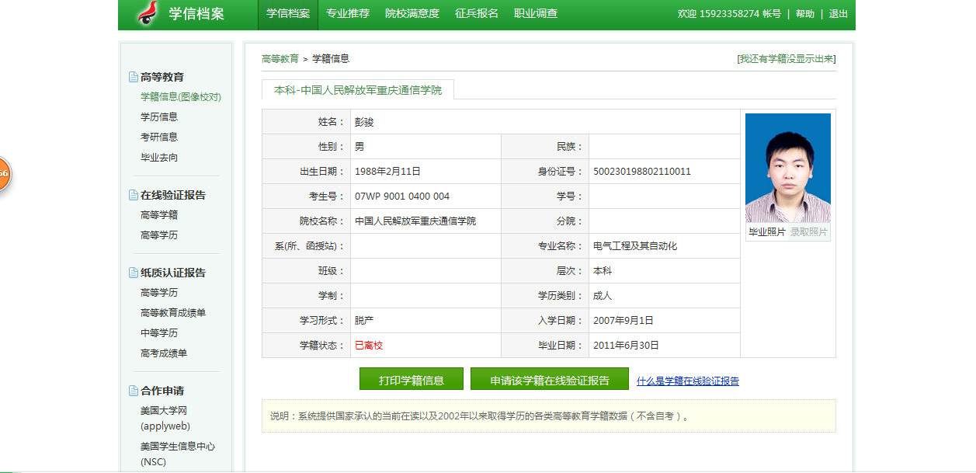The width and height of the screenshot is (976, 473).
Task: Click the orange round badge at left edge
Action: [x=2, y=173]
